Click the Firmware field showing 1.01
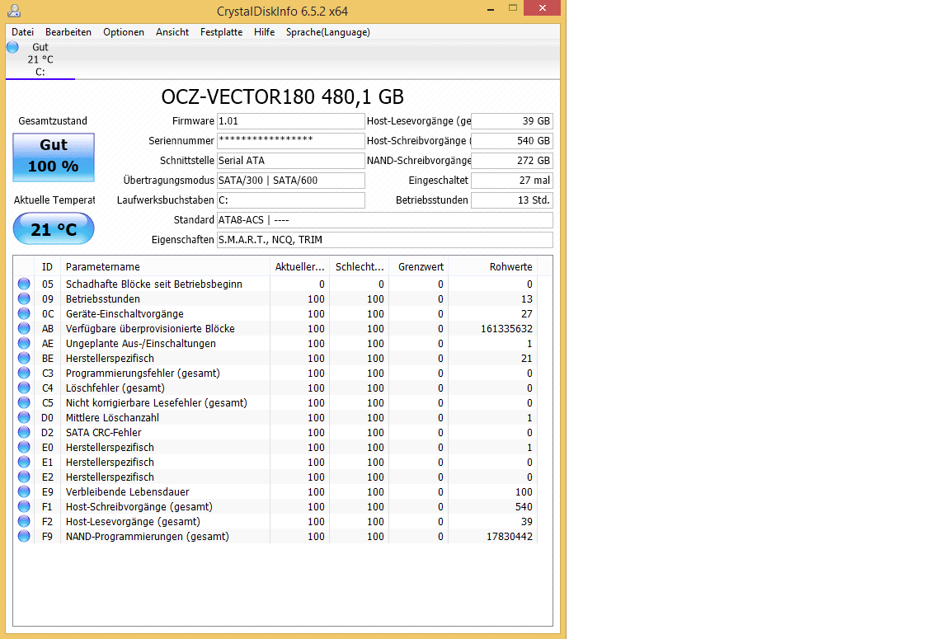950x639 pixels. 291,121
